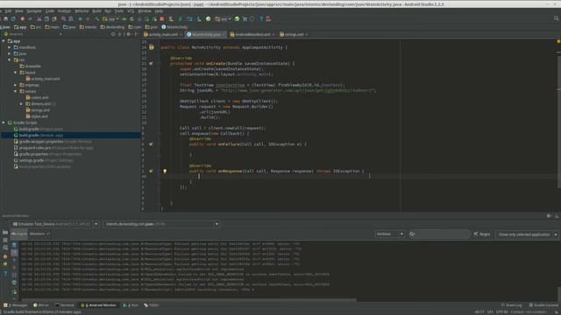Collapse the values folder
Screen dimensions: 561x315
tap(16, 91)
